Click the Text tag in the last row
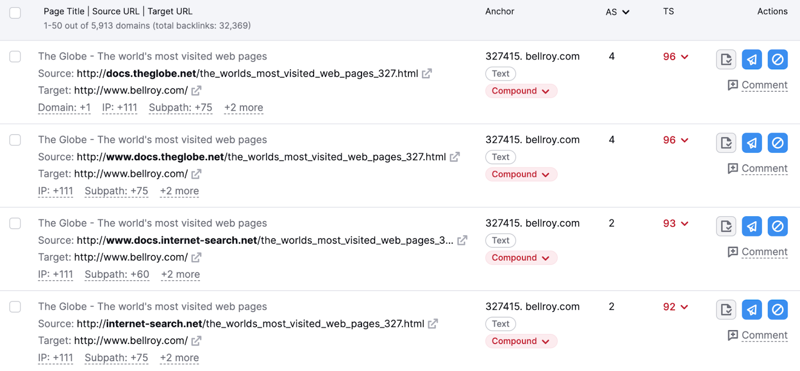Screen dimensions: 800x371 (x=500, y=324)
